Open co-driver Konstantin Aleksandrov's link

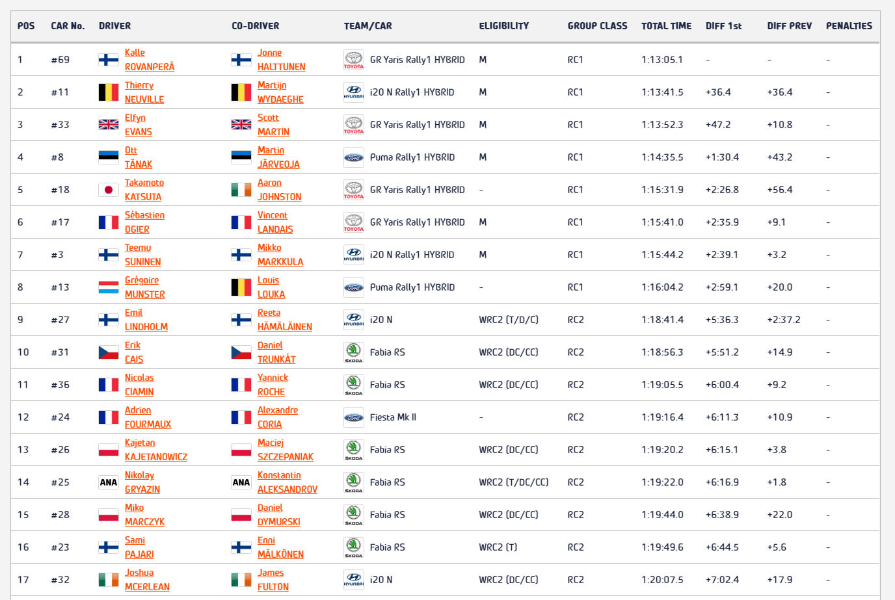click(x=287, y=482)
